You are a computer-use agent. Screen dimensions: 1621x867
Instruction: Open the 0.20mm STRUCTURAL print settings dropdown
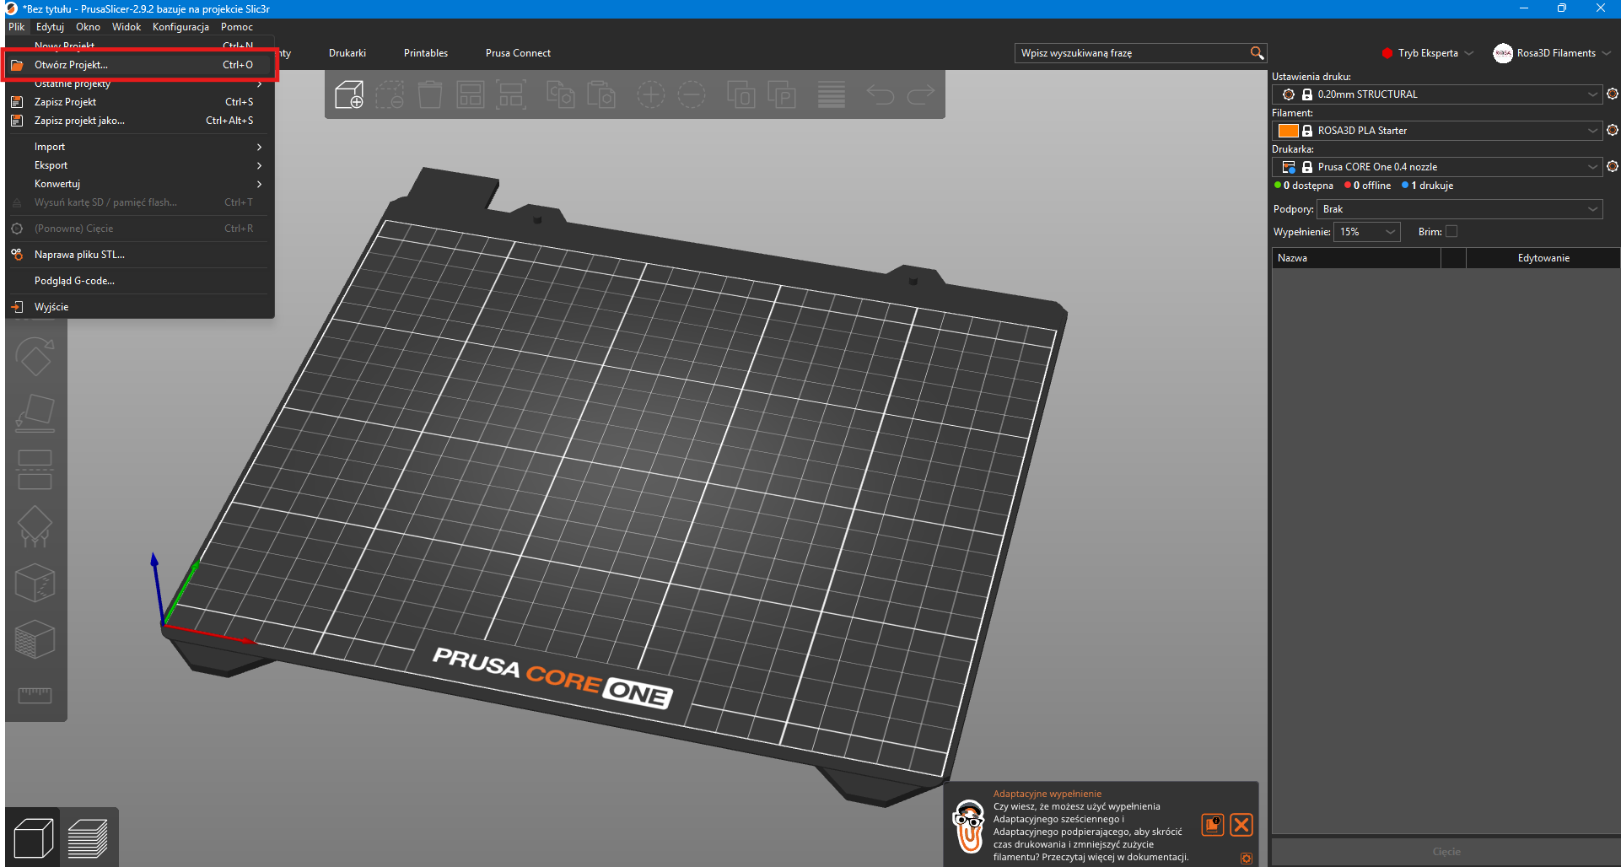(x=1437, y=94)
